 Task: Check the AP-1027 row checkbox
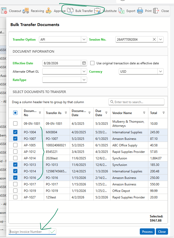15,197
